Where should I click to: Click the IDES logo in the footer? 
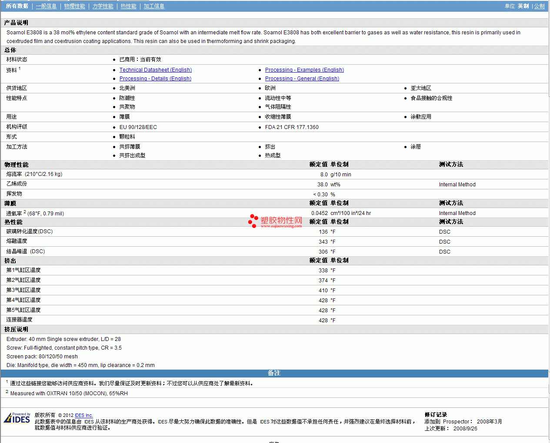(x=17, y=418)
